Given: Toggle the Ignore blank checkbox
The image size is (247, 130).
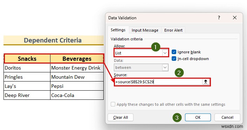Looking at the screenshot, I should pyautogui.click(x=174, y=52).
